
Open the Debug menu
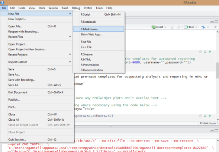click(x=76, y=8)
